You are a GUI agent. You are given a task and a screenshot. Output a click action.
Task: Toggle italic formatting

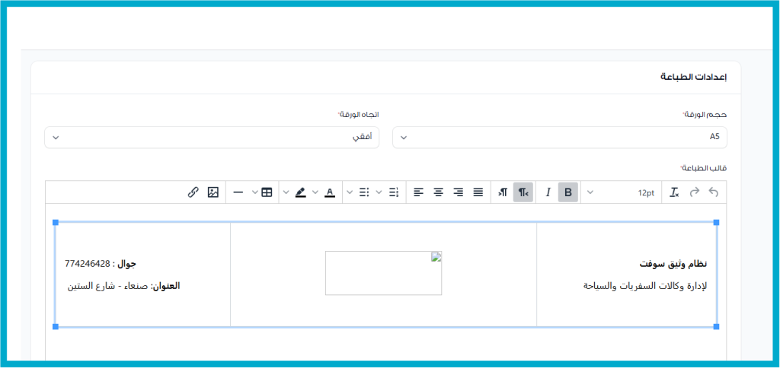pos(547,192)
